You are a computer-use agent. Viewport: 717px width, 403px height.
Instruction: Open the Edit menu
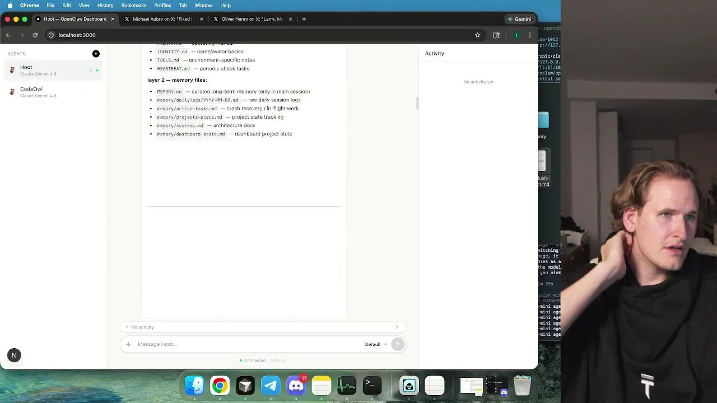click(x=67, y=6)
